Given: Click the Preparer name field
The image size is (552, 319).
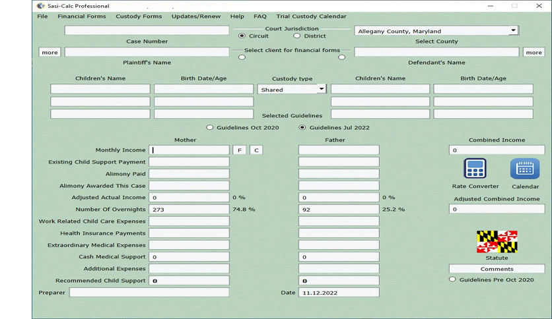Looking at the screenshot, I should [x=149, y=292].
